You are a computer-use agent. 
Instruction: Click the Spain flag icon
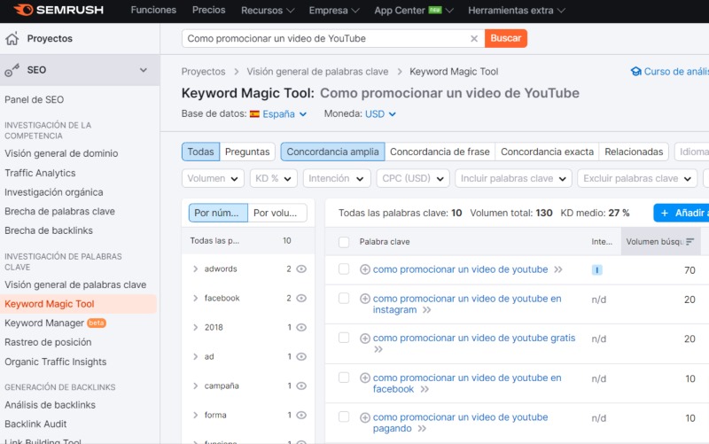click(x=254, y=114)
